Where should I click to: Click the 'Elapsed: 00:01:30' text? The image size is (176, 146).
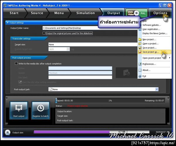[65, 101]
